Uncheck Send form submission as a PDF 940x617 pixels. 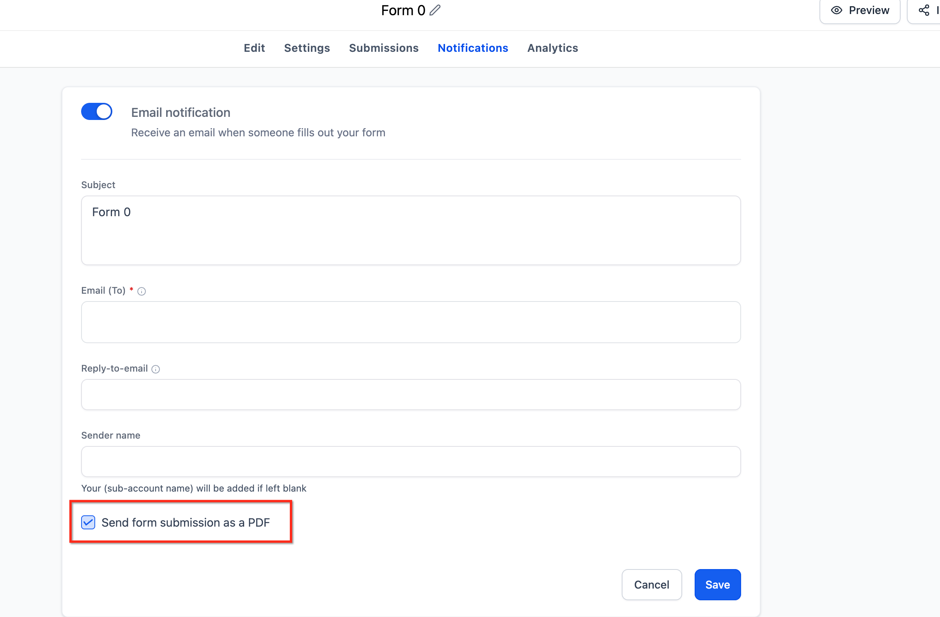click(x=88, y=522)
